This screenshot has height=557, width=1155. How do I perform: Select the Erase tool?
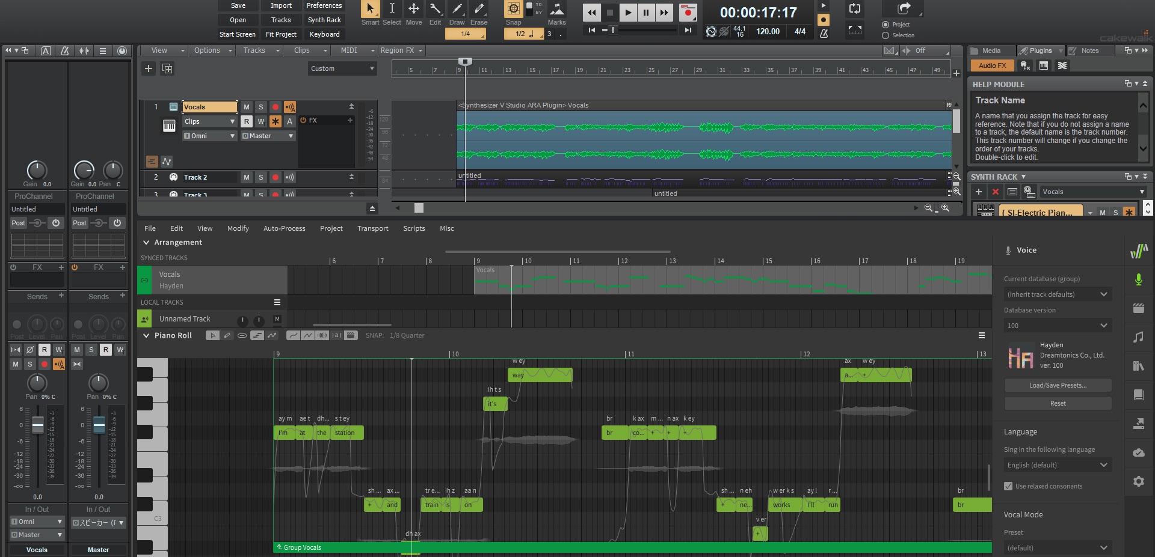pyautogui.click(x=479, y=9)
